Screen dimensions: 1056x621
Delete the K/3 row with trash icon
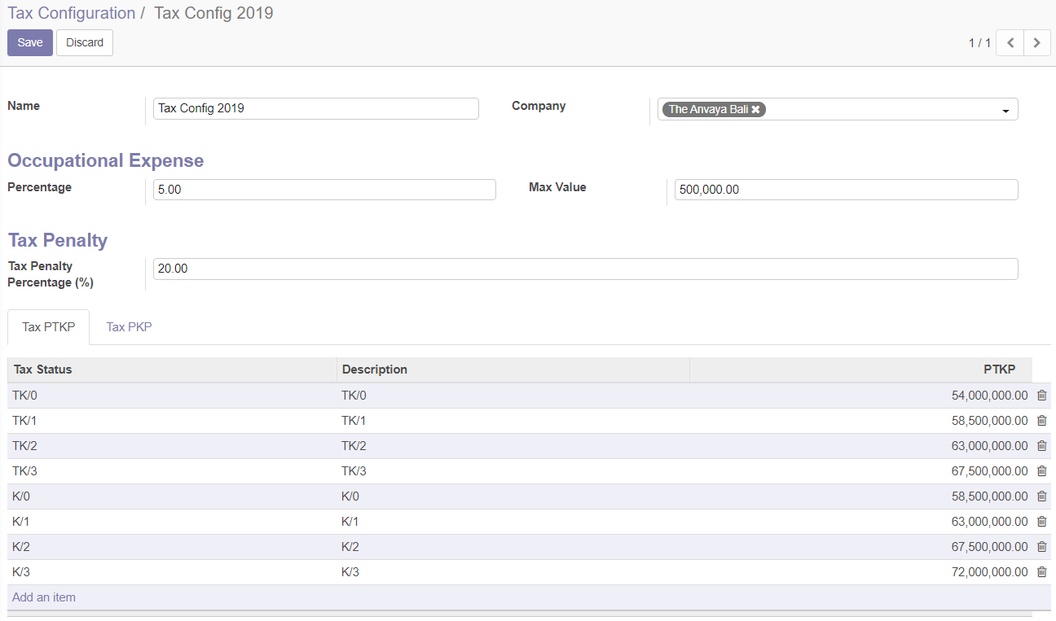tap(1041, 572)
